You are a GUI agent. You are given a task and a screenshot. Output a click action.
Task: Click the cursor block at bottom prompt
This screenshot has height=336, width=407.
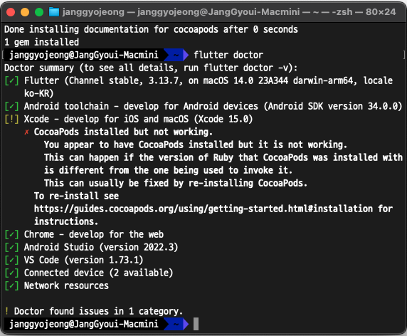tap(196, 324)
